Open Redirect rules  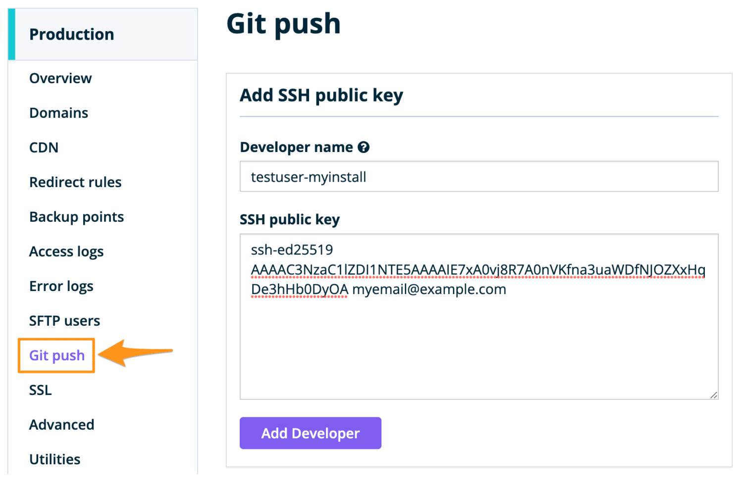click(75, 182)
